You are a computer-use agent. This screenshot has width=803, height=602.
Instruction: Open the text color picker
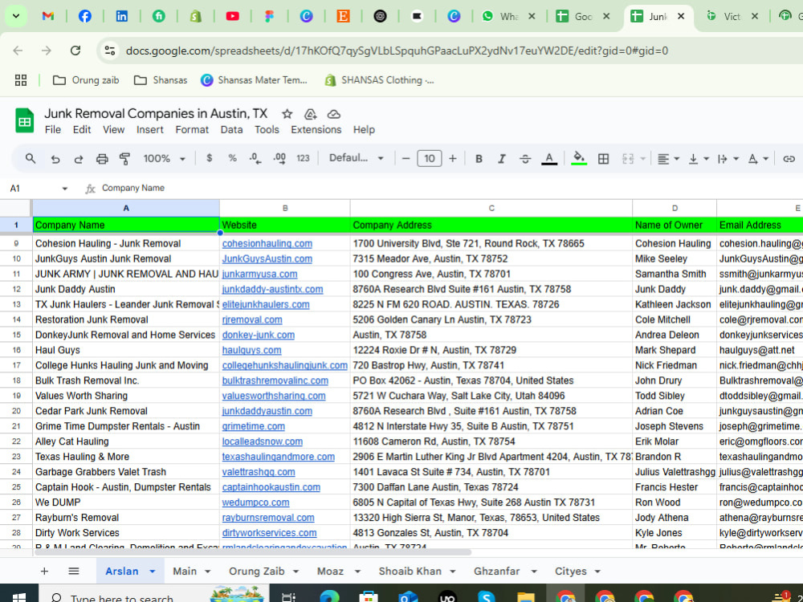(x=549, y=159)
